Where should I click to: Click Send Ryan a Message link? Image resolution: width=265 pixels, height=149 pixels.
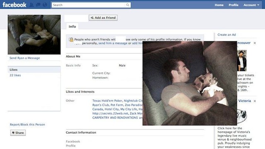tap(25, 58)
